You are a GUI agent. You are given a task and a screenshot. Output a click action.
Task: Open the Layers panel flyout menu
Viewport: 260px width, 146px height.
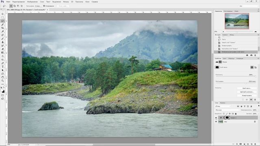click(x=258, y=103)
